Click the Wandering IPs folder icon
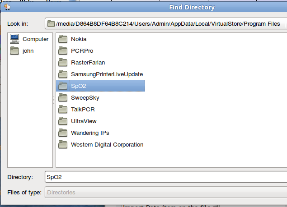Viewport: 287px width, 207px height. 63,133
